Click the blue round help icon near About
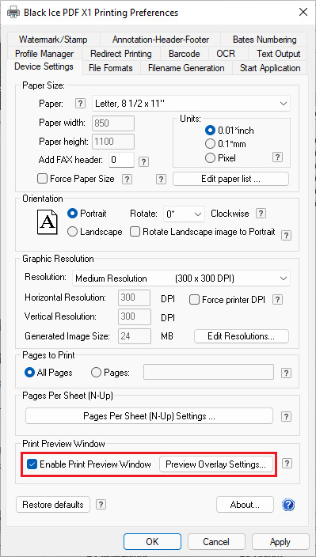This screenshot has height=557, width=316. click(x=288, y=505)
